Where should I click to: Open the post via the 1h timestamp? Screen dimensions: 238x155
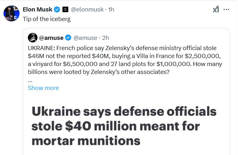(x=111, y=10)
